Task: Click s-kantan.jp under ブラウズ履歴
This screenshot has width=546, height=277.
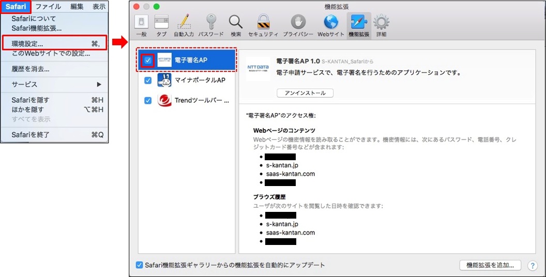Action: pyautogui.click(x=282, y=224)
